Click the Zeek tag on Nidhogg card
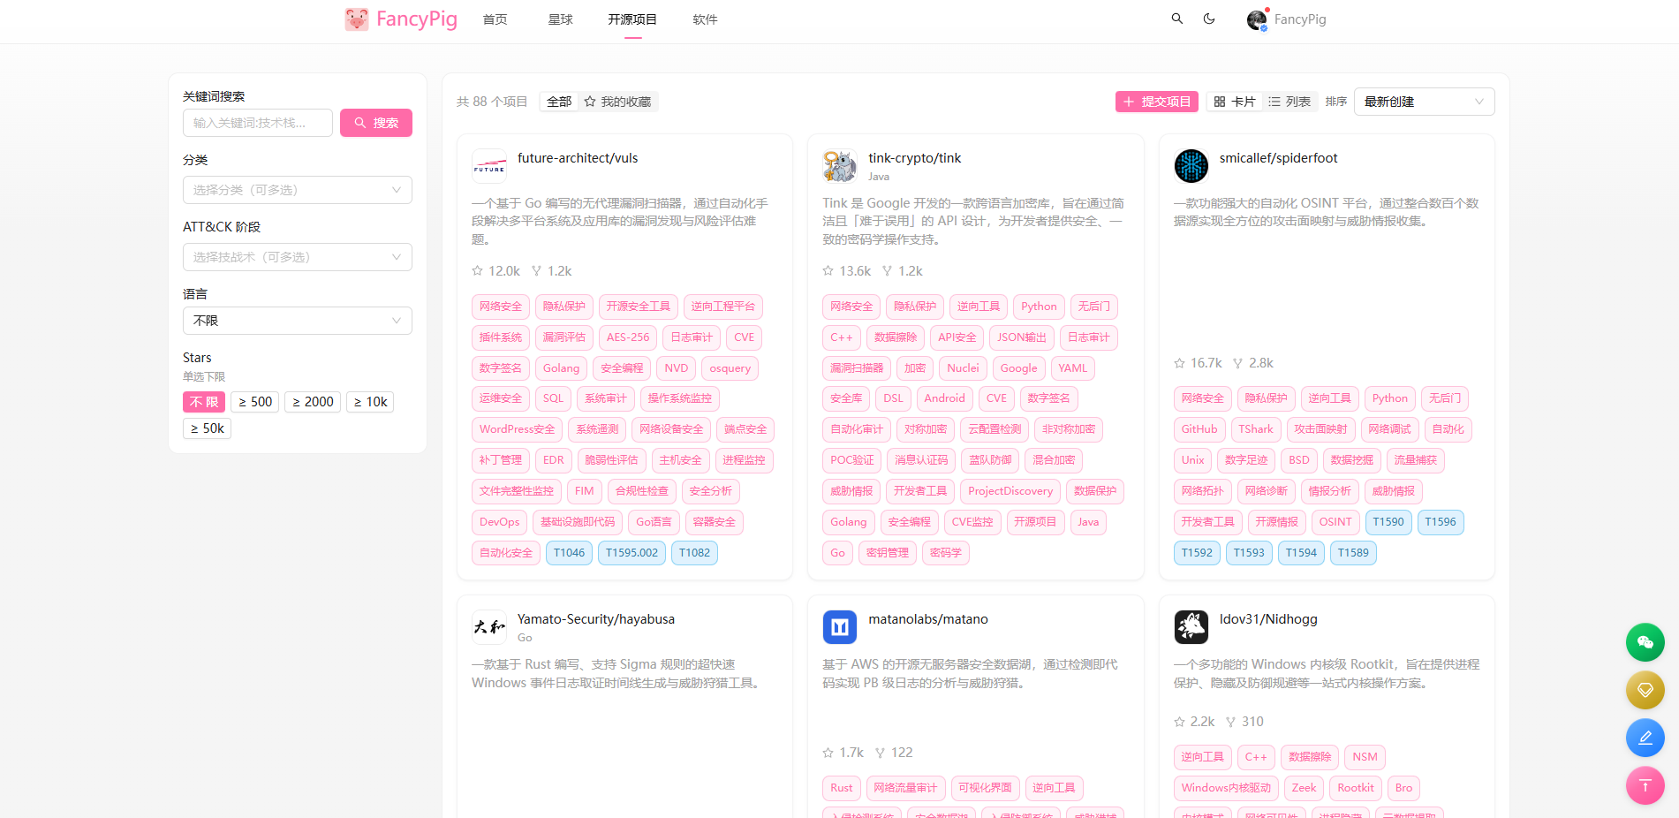This screenshot has width=1679, height=818. pyautogui.click(x=1305, y=788)
